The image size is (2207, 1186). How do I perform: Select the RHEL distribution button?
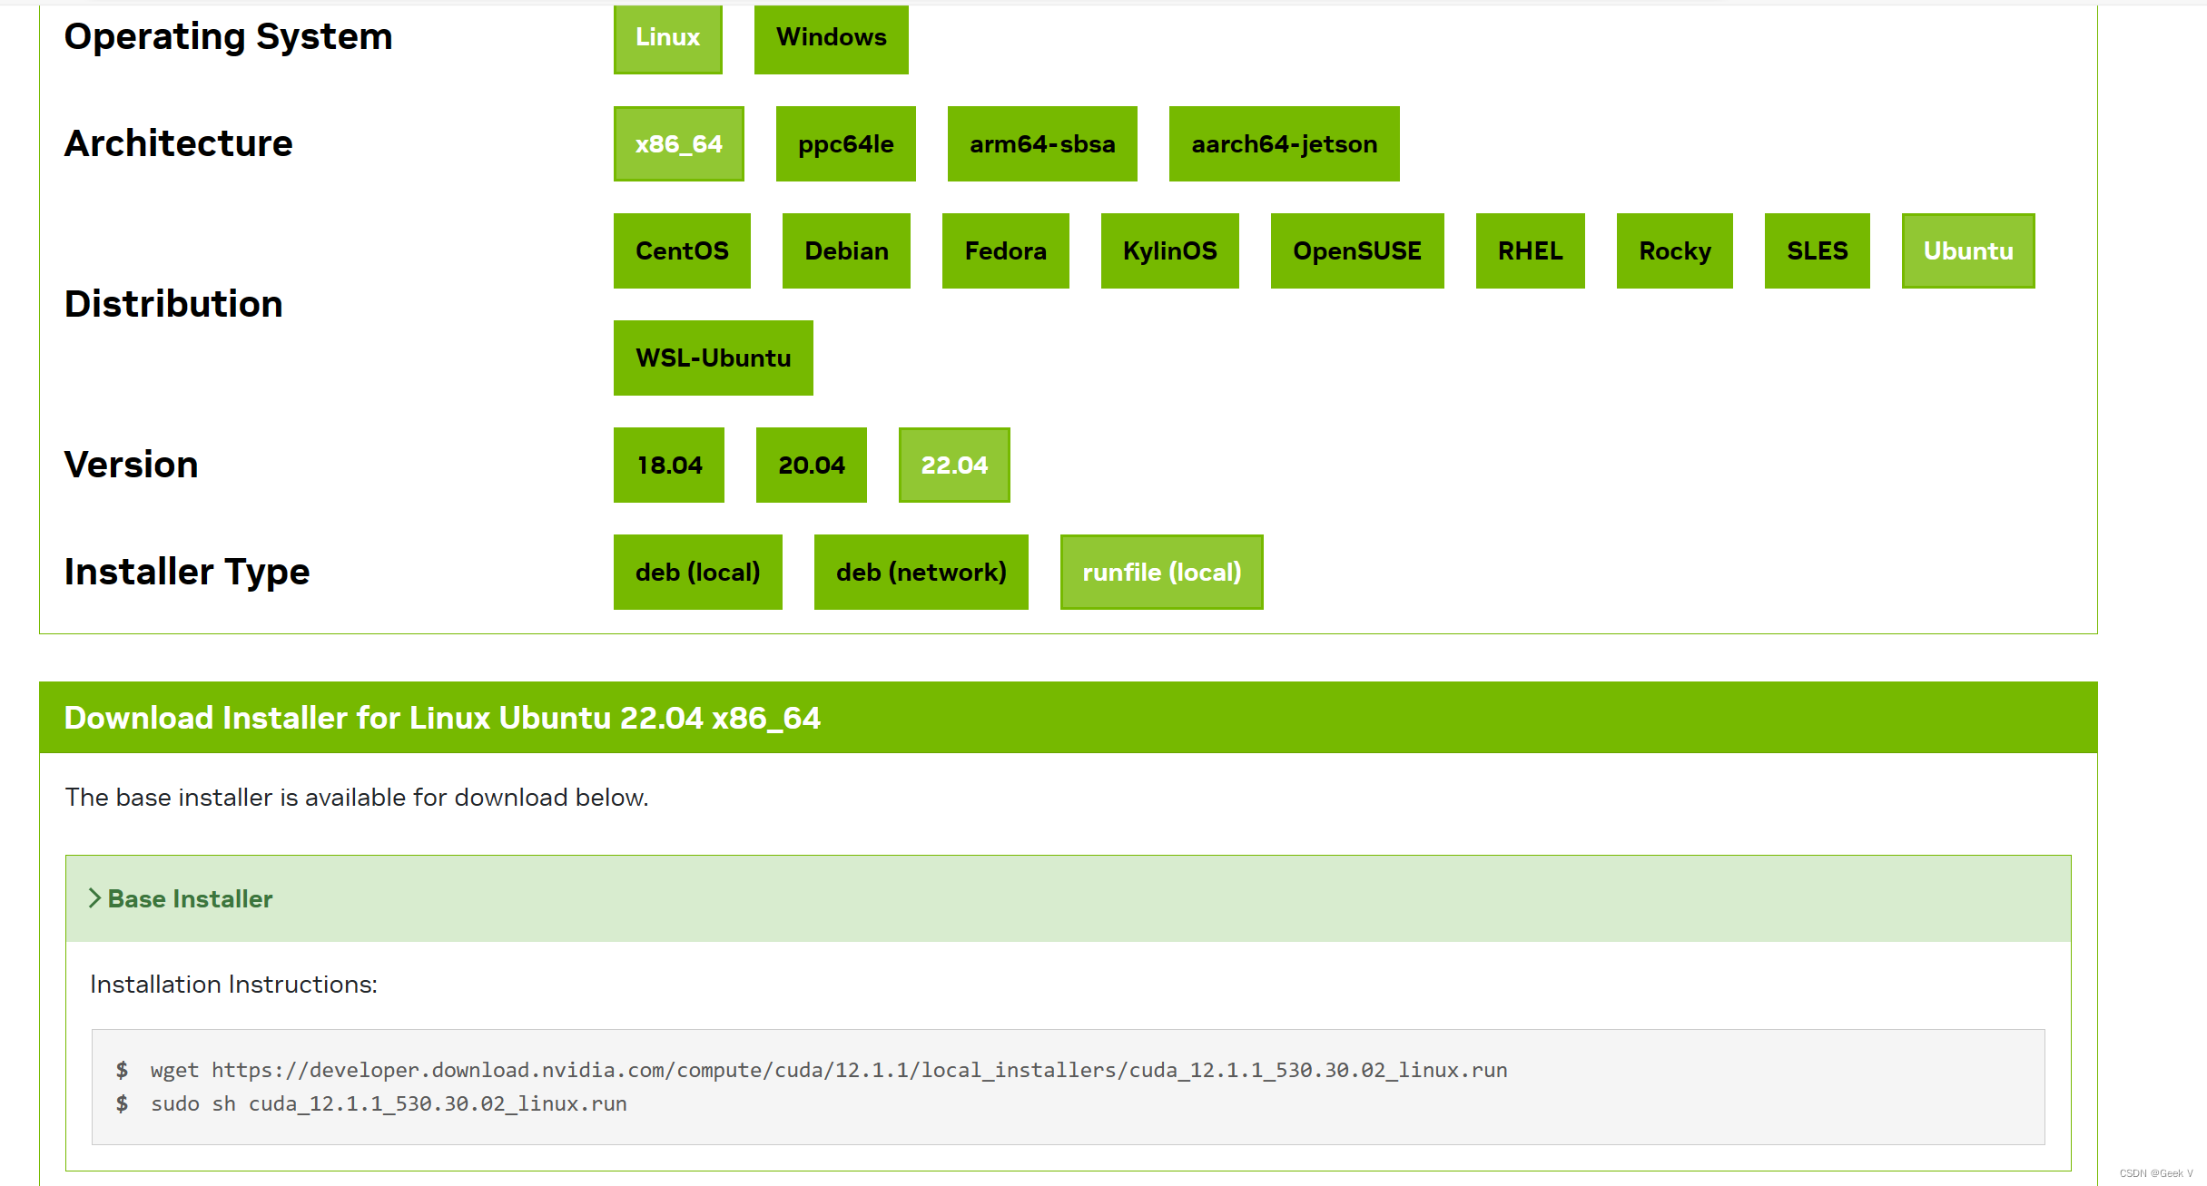point(1530,250)
